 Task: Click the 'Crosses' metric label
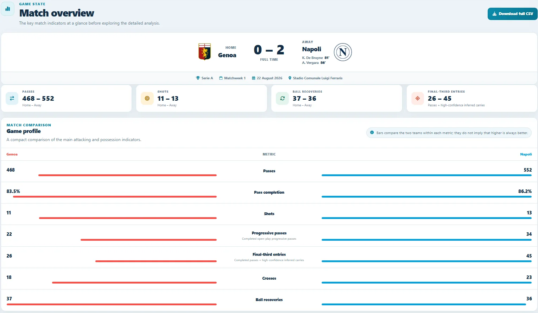point(269,279)
